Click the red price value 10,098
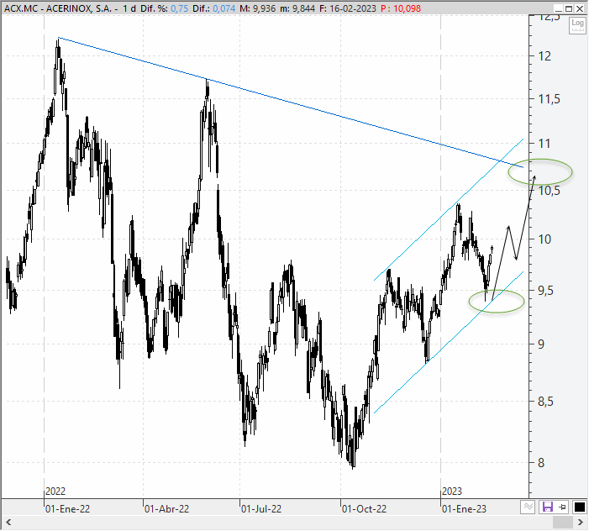The height and width of the screenshot is (531, 589). (407, 8)
